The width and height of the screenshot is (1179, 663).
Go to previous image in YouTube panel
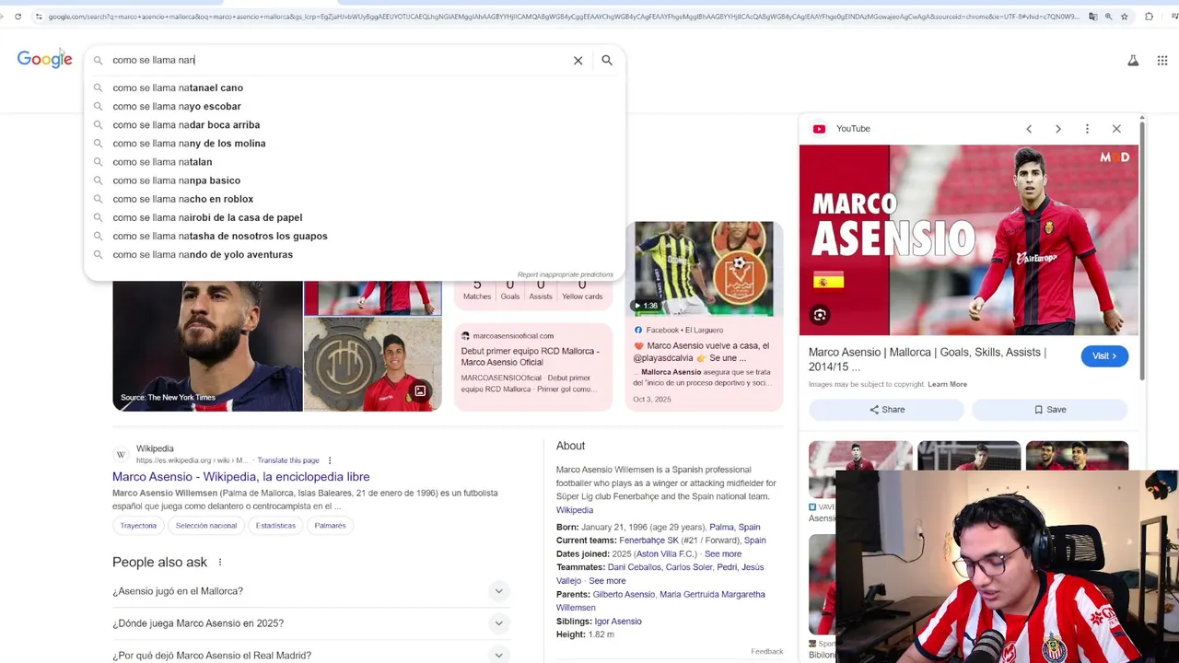pyautogui.click(x=1029, y=129)
